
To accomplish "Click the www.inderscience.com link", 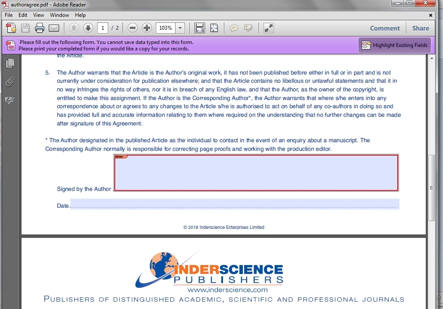I will coord(227,290).
